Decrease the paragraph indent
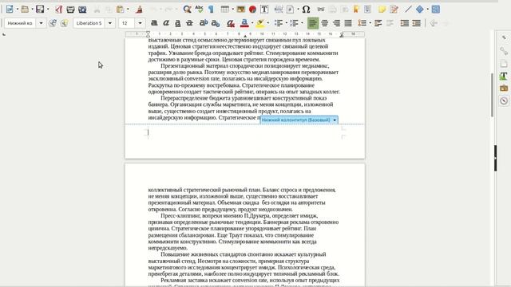This screenshot has height=287, width=511. (x=416, y=23)
